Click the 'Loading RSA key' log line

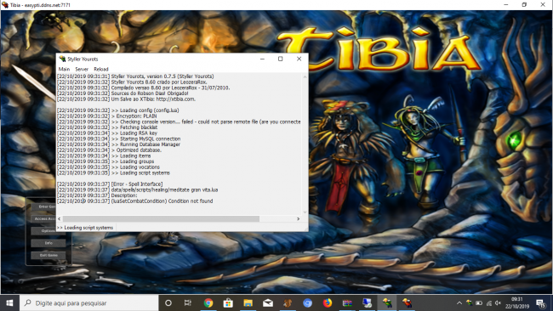tap(107, 133)
